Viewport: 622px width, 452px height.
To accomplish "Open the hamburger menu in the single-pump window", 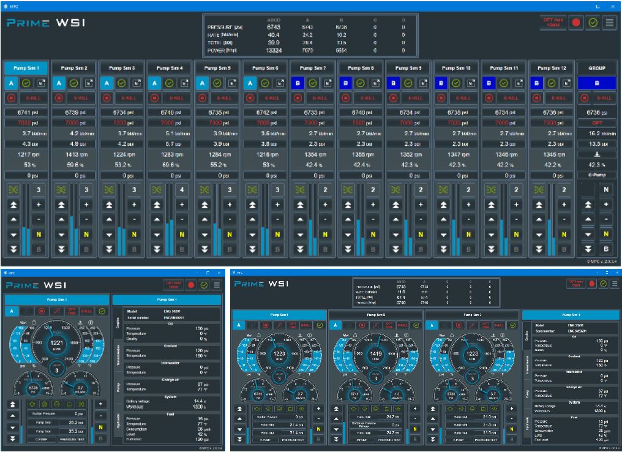I will click(217, 285).
